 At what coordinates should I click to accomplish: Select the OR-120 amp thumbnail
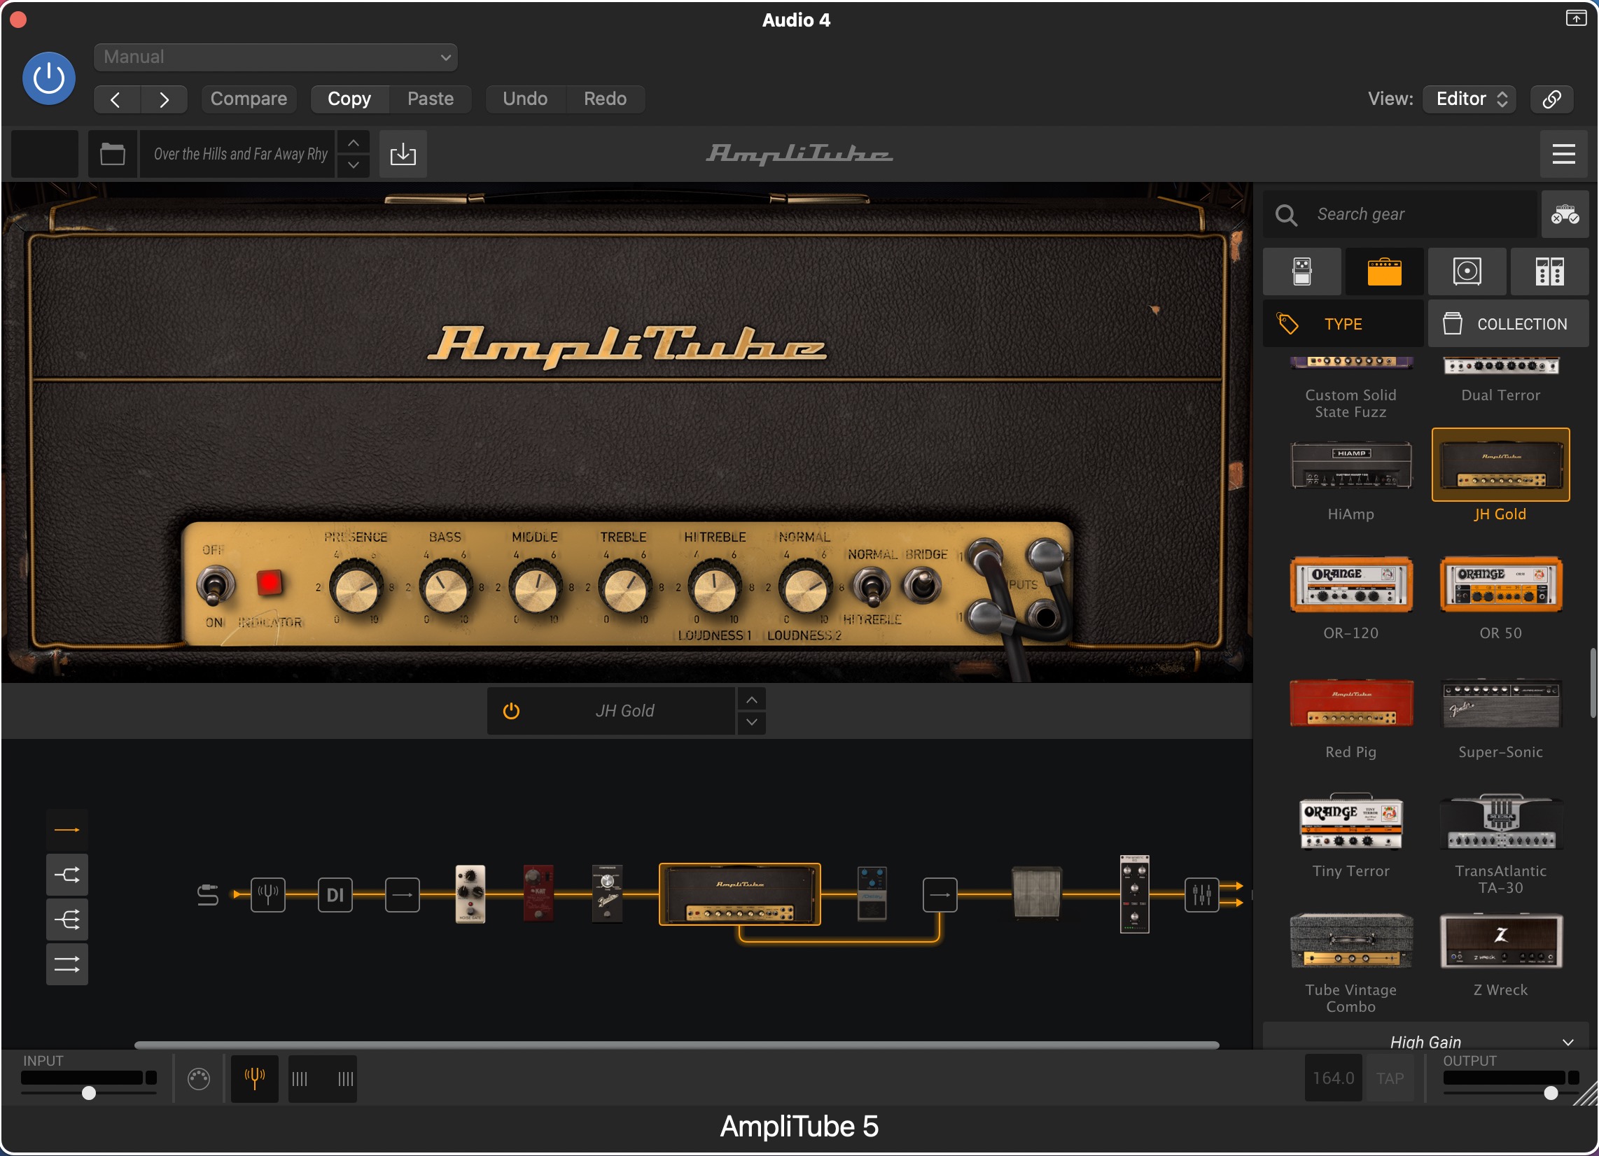pos(1351,584)
